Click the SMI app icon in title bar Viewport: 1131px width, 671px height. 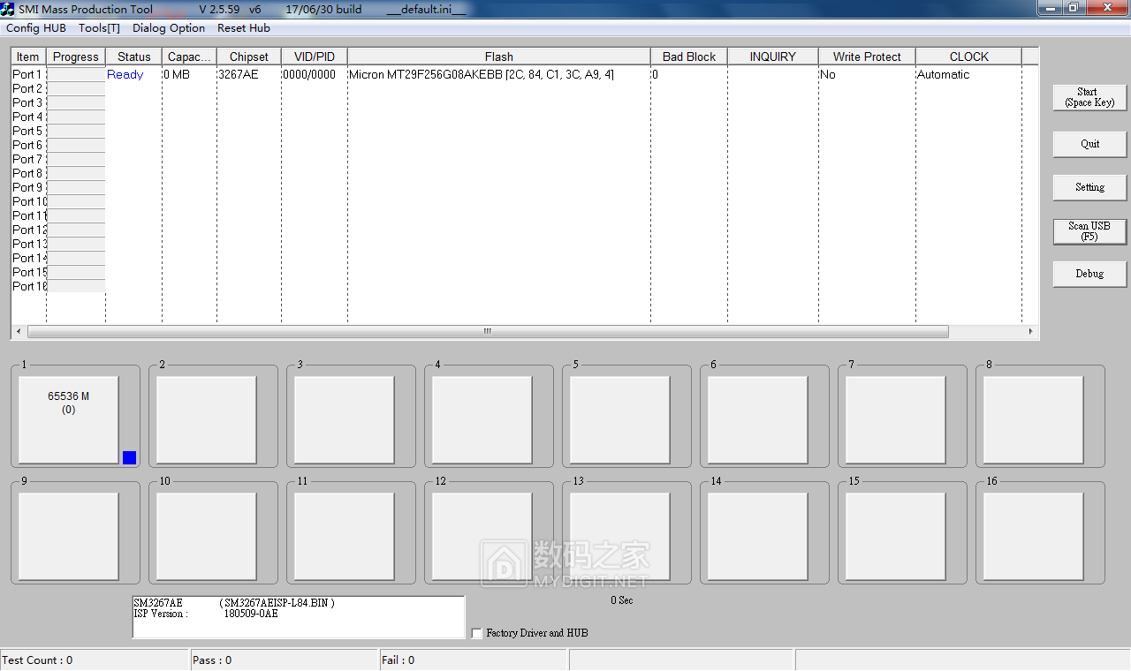pyautogui.click(x=9, y=9)
